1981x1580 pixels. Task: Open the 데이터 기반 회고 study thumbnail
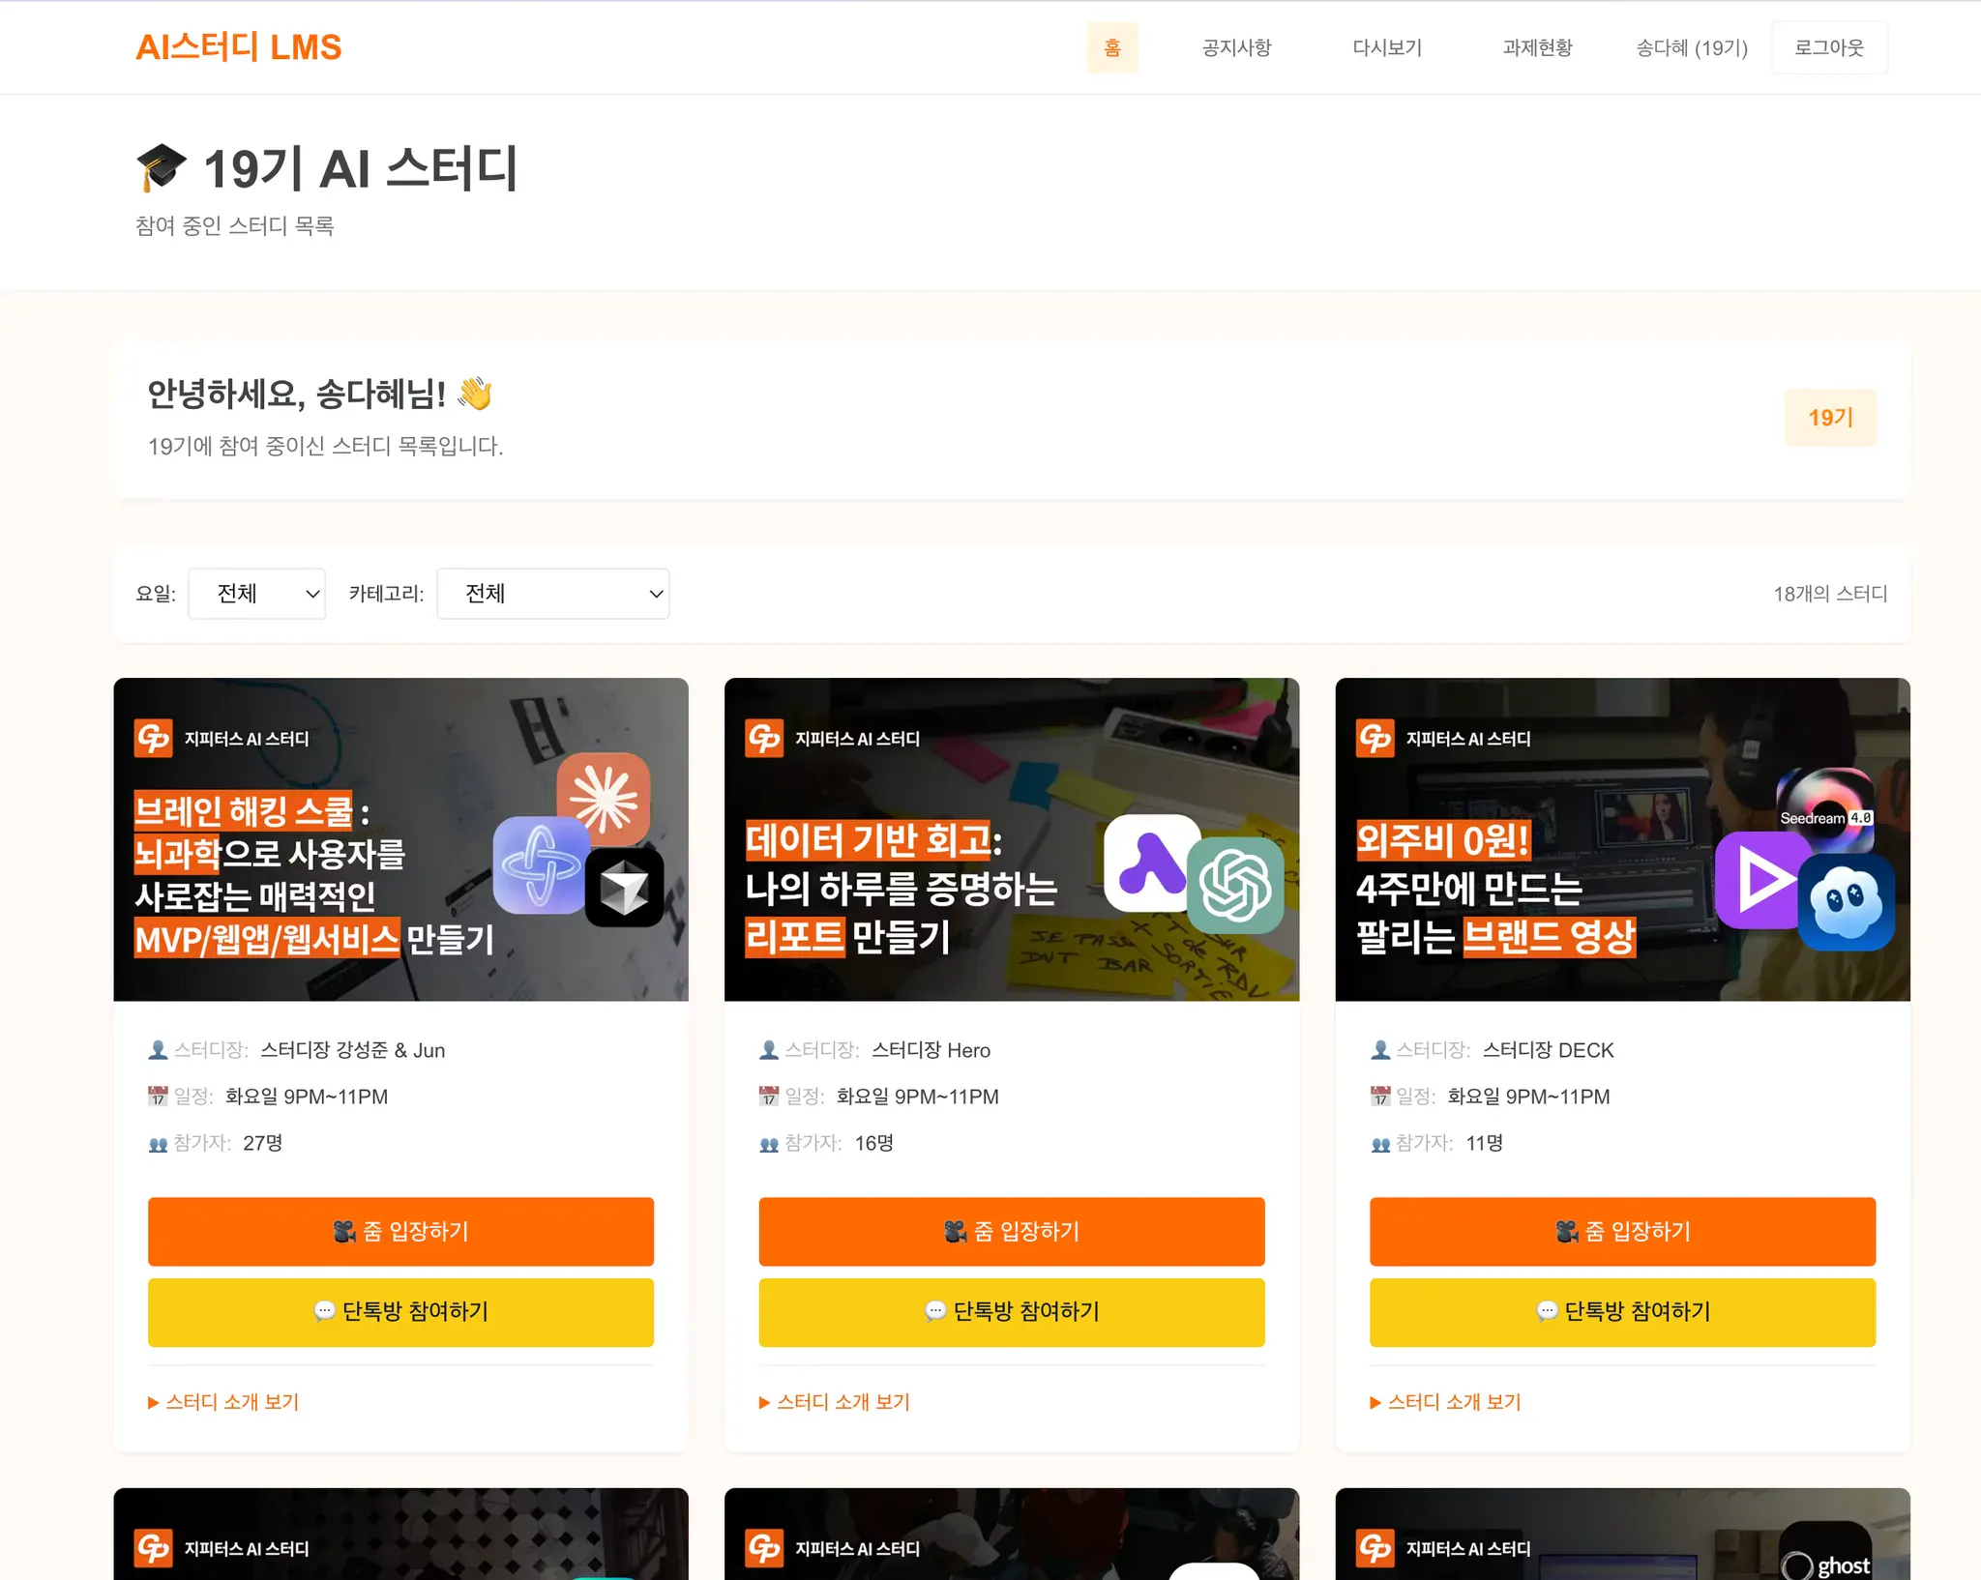(1012, 839)
